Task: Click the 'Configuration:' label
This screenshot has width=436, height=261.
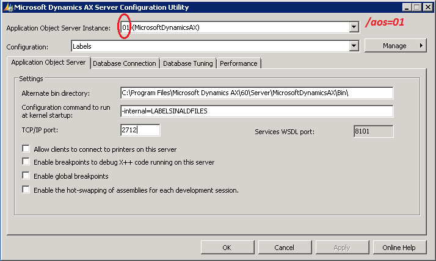Action: click(x=27, y=47)
